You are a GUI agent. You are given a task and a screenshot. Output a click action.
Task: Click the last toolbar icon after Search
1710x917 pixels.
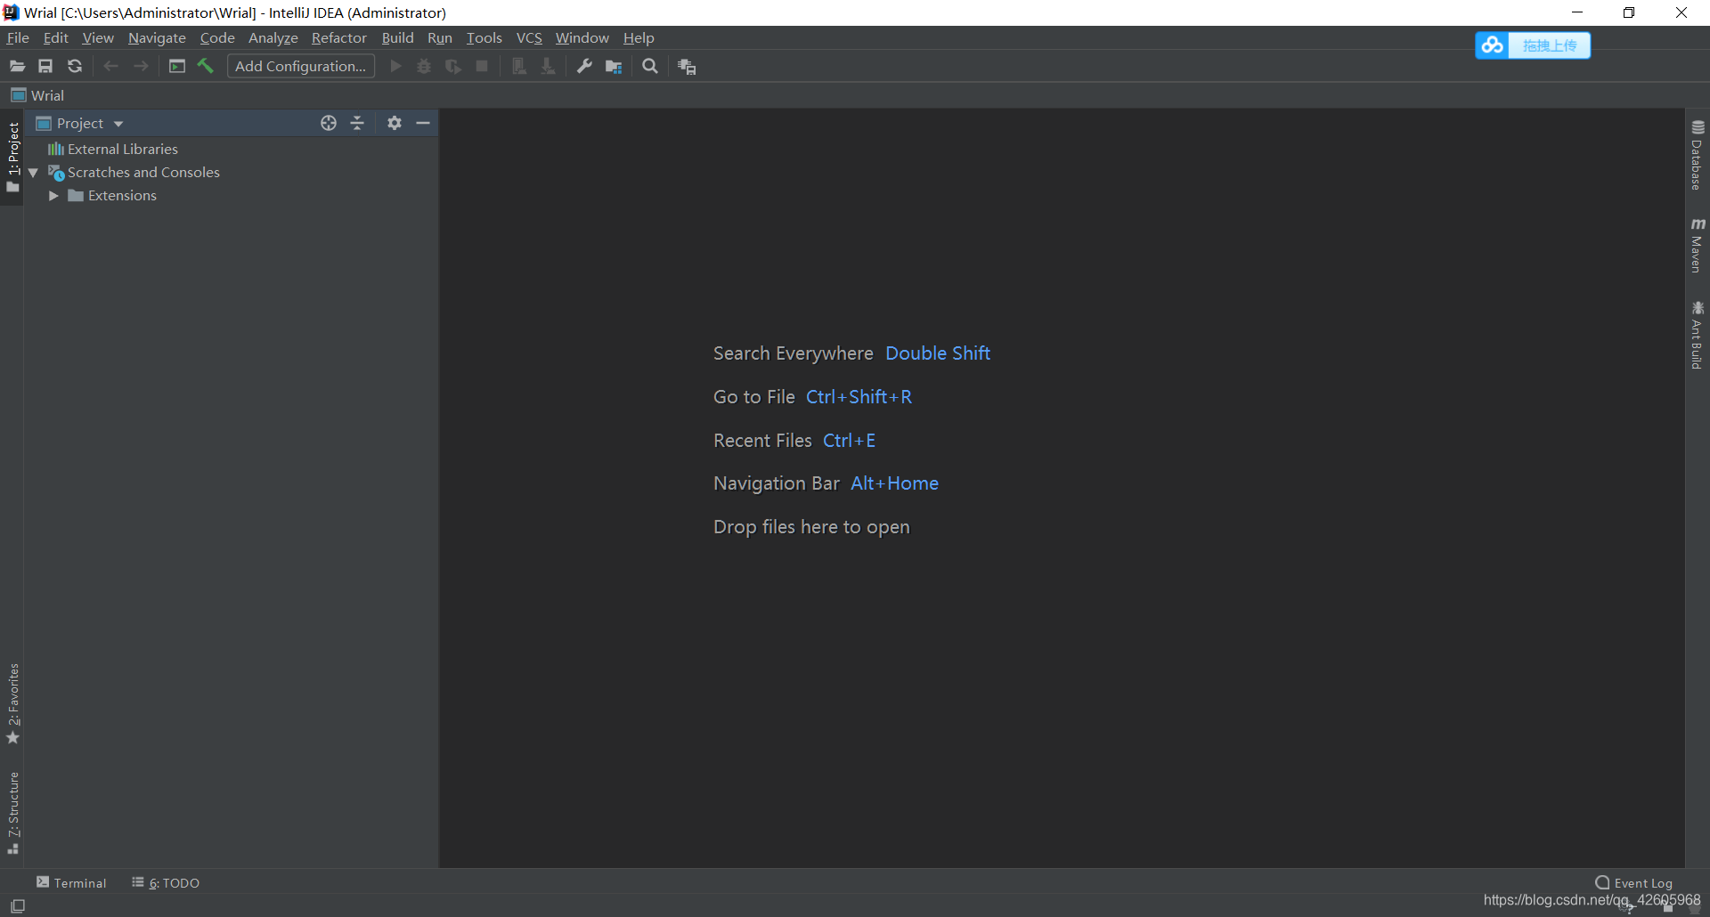(687, 66)
